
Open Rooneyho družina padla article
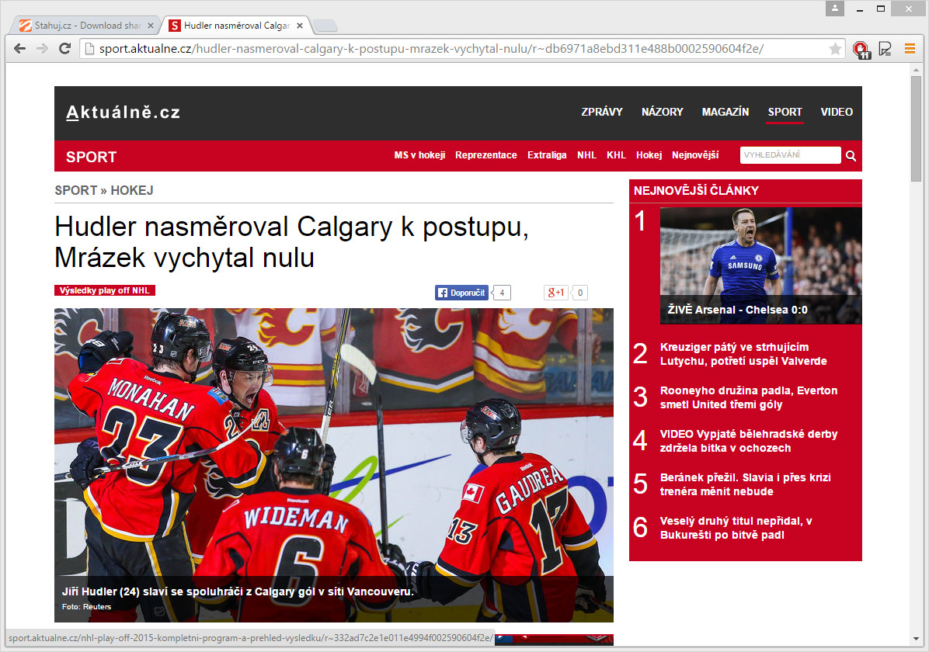(748, 397)
